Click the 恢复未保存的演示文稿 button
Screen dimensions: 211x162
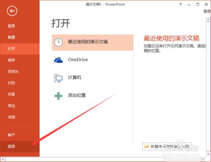point(167,146)
